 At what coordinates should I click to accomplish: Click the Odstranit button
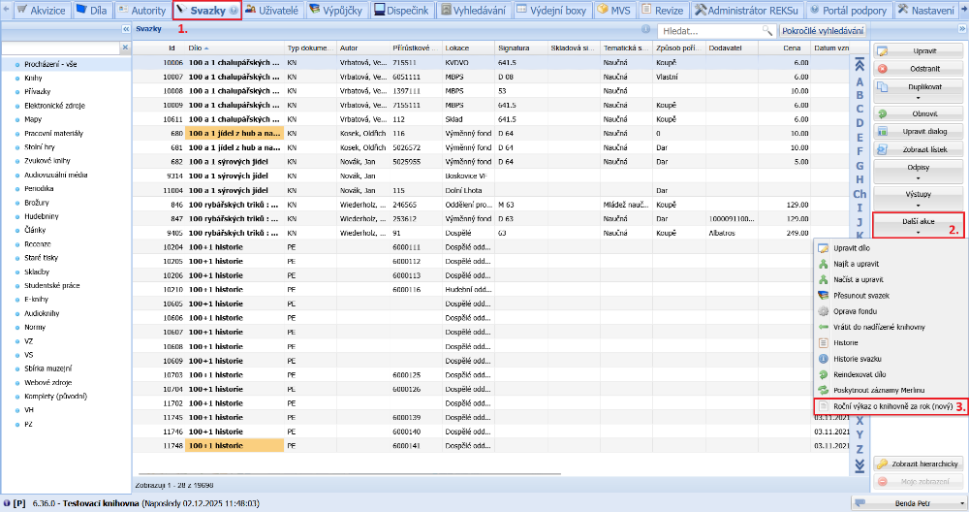click(x=918, y=69)
